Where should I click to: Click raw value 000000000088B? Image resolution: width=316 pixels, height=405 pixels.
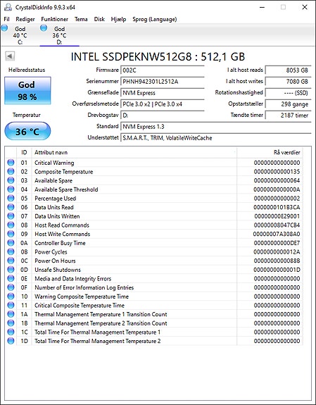277,261
